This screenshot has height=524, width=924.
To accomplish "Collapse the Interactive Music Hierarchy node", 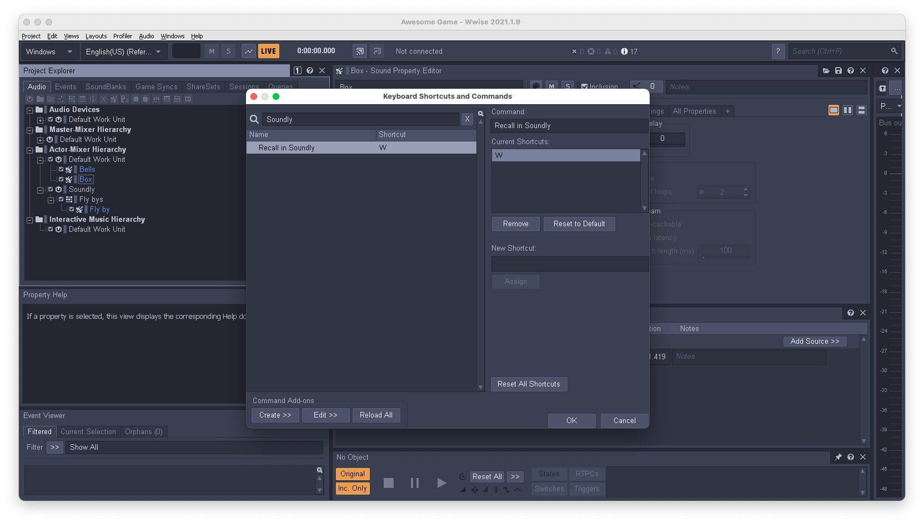I will point(30,220).
